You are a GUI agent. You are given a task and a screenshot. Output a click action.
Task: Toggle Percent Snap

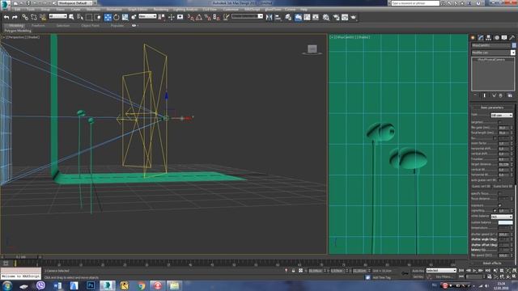[x=207, y=17]
